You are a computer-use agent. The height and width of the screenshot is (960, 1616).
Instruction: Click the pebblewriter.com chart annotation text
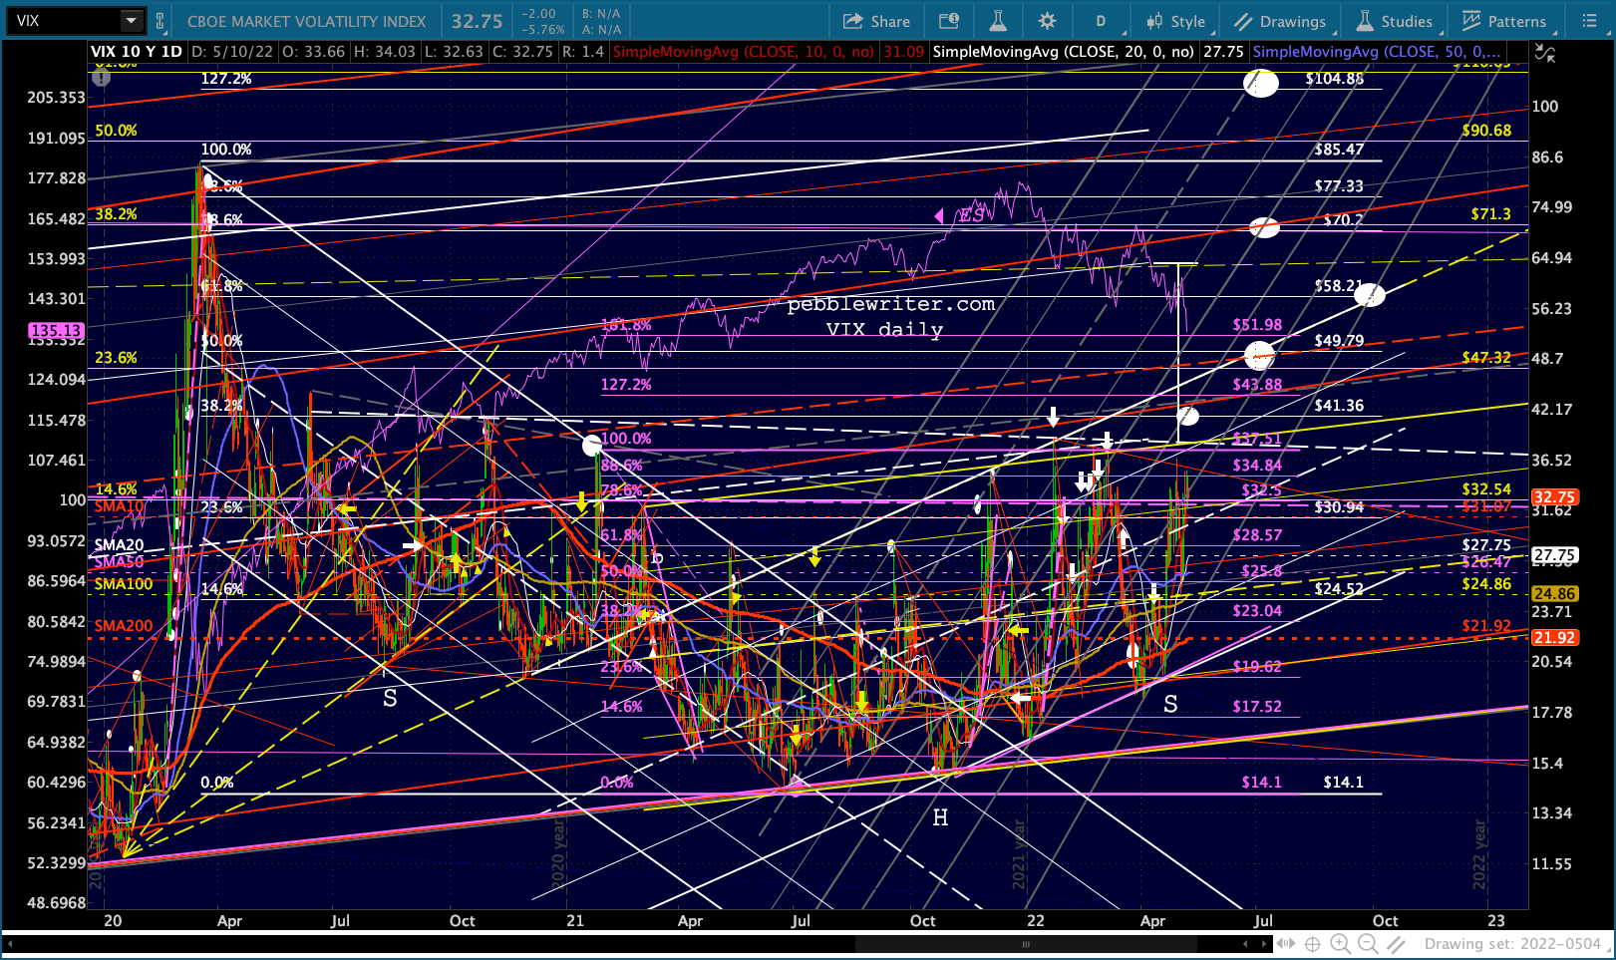(890, 304)
